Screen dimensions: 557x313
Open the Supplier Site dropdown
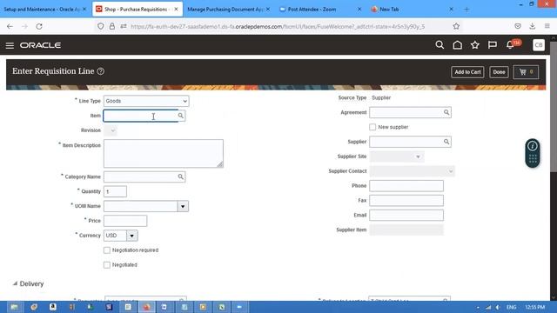[x=396, y=156]
